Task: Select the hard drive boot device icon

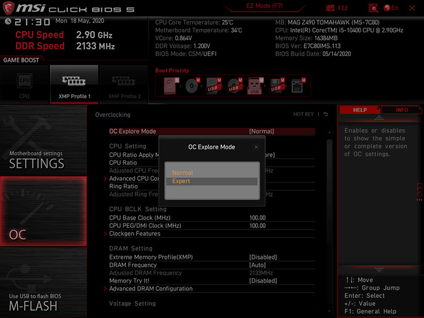Action: (x=171, y=86)
